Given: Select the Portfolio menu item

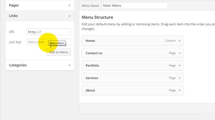Looking at the screenshot, I should point(132,65).
